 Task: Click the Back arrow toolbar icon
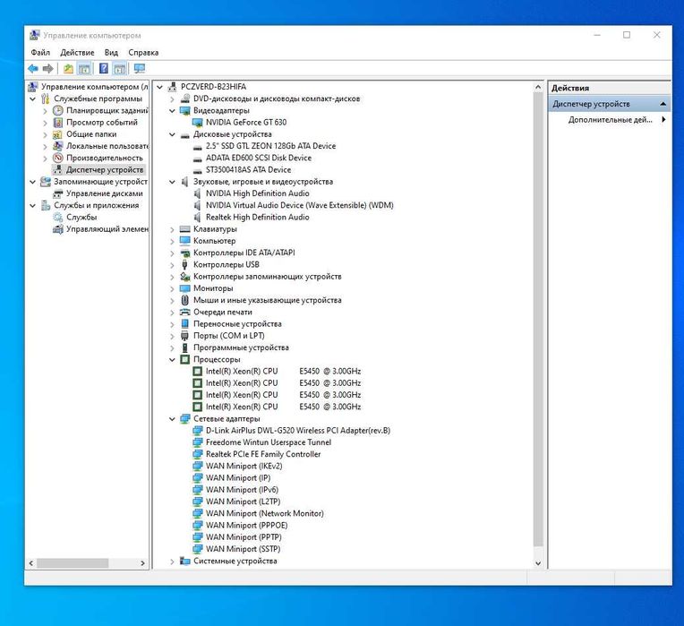[33, 68]
